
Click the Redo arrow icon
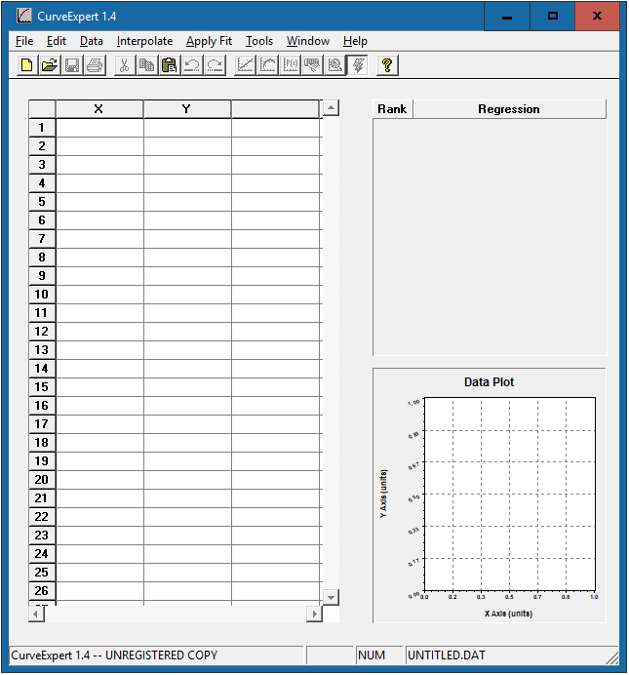click(x=215, y=65)
